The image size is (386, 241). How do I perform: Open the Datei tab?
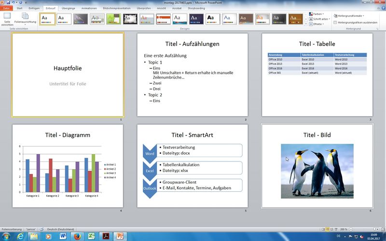tap(6, 8)
